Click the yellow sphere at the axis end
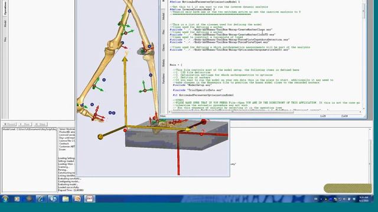The width and height of the screenshot is (378, 212). pyautogui.click(x=100, y=137)
